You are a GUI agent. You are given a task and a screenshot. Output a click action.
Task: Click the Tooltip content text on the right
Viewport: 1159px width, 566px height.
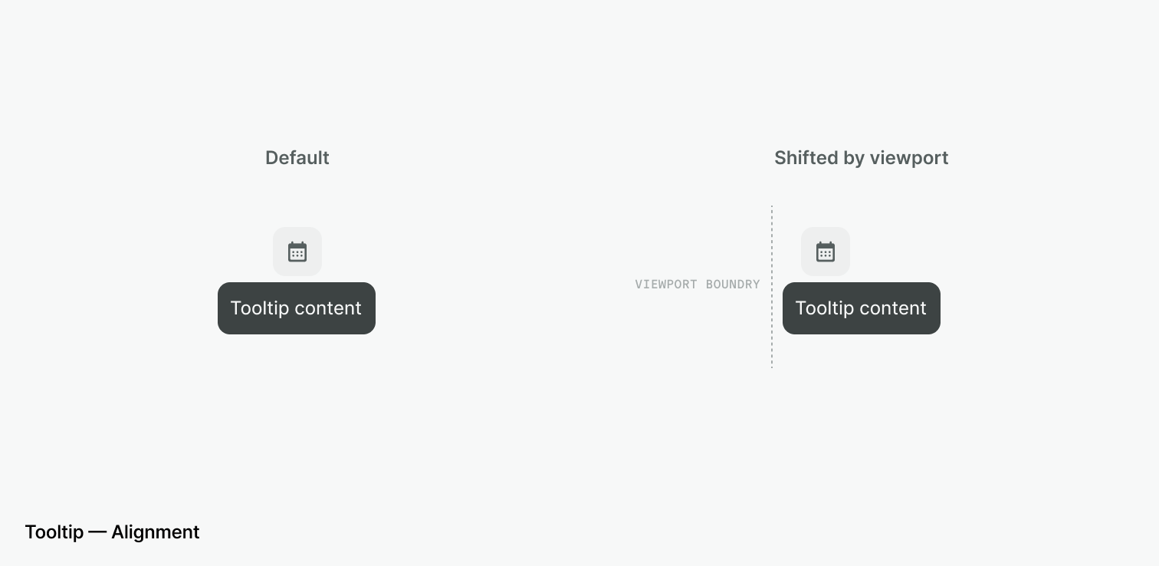[861, 308]
